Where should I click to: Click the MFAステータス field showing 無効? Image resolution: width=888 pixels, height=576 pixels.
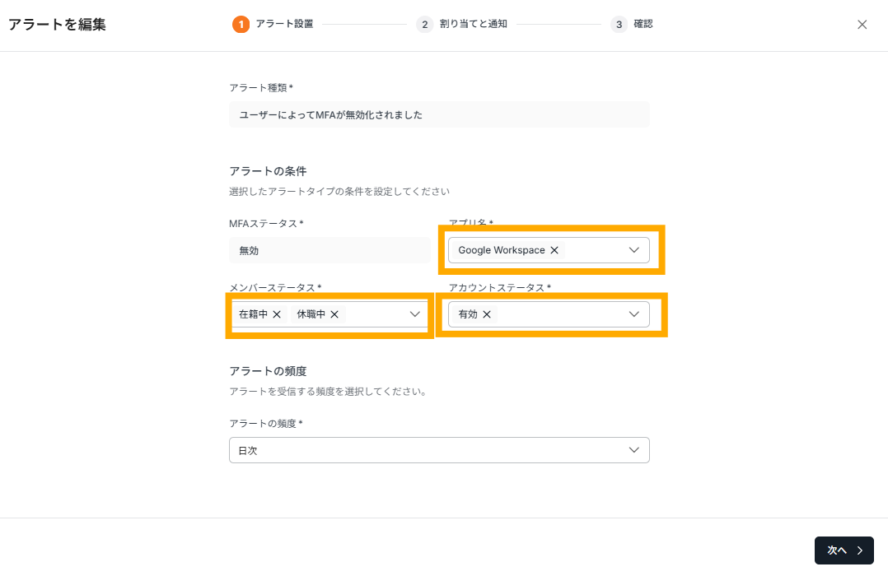[x=329, y=250]
